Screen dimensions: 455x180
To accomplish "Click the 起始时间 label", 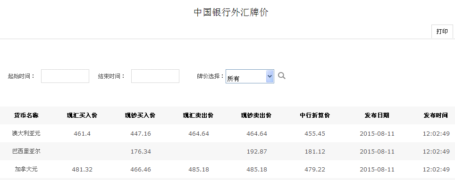I will (x=21, y=76).
